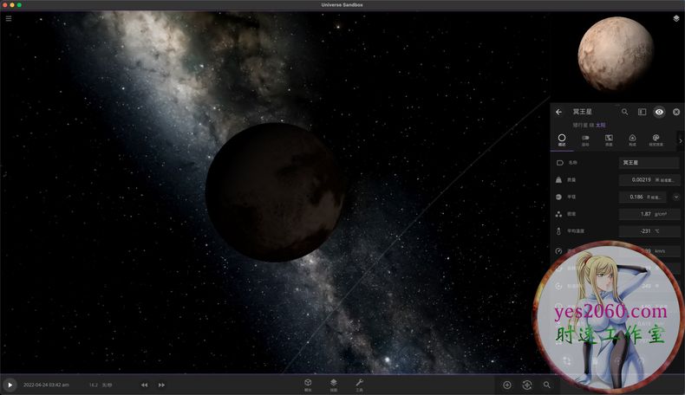This screenshot has width=685, height=395.
Task: Close the Pluto properties panel
Action: tap(676, 112)
